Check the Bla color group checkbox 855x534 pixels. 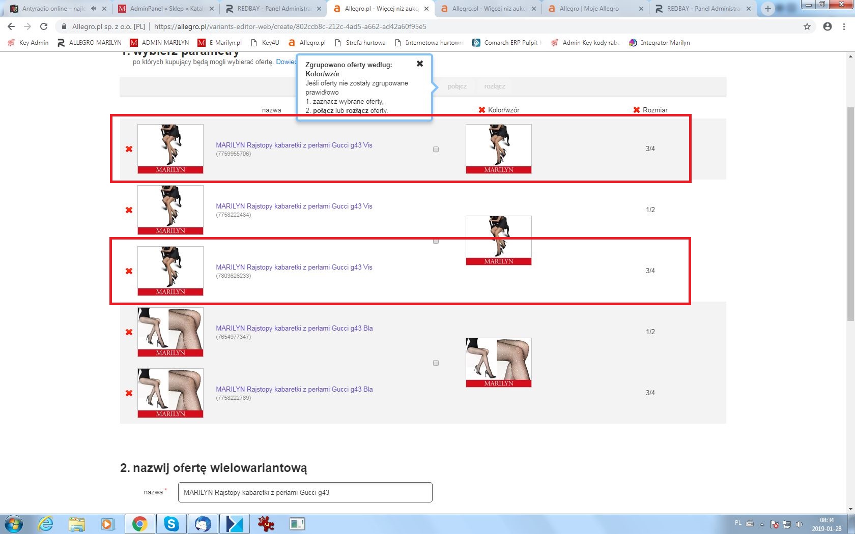(x=436, y=363)
